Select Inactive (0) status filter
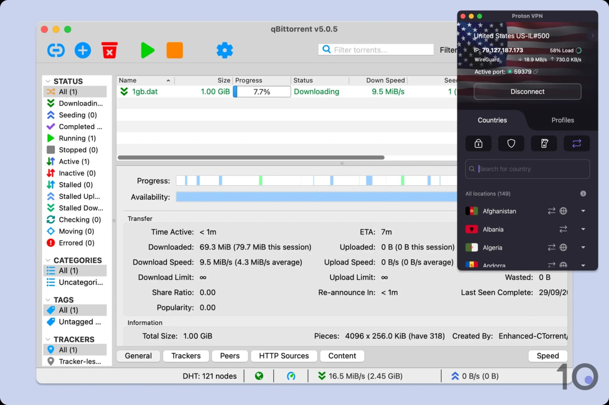 click(75, 173)
